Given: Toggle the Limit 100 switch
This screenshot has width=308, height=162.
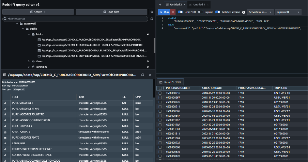Looking at the screenshot, I should 180,12.
